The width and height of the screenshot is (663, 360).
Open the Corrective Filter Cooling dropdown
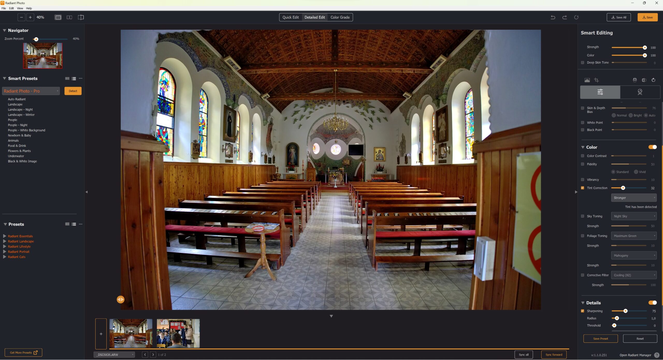(633, 275)
